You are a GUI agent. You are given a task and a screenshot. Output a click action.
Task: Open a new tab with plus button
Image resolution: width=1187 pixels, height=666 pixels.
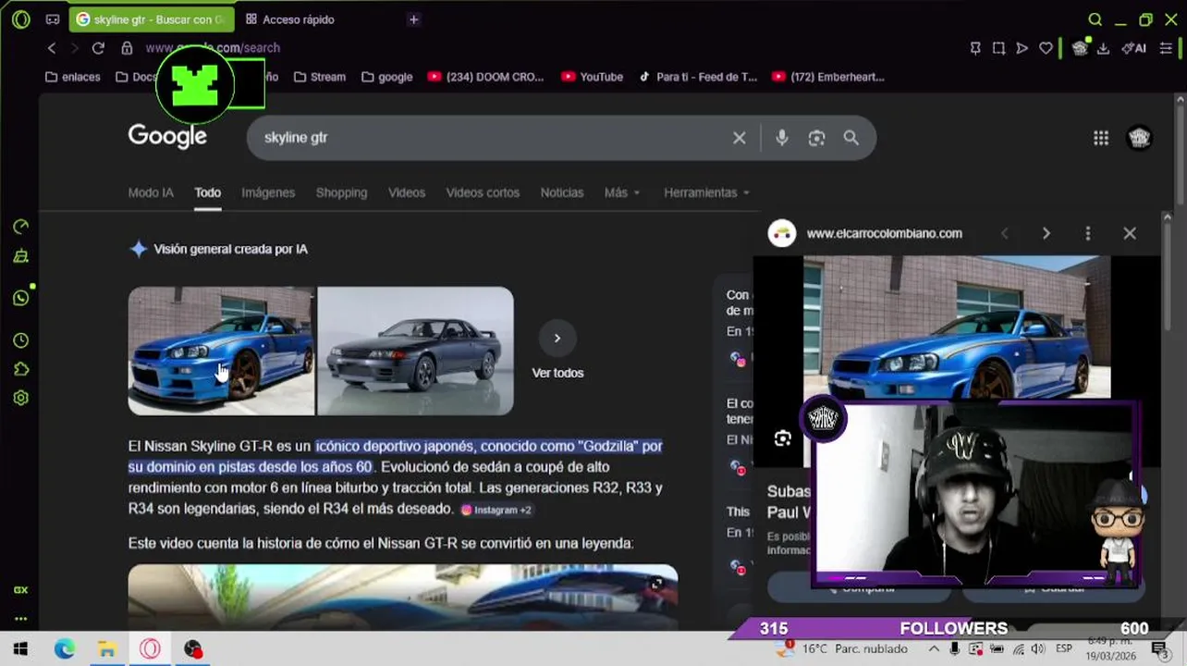pyautogui.click(x=413, y=19)
